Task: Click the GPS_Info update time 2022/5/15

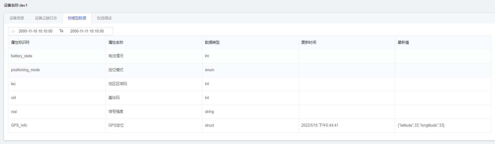Action: point(320,125)
